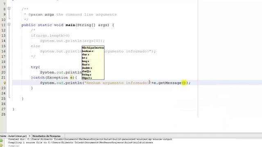Select 'double x' in the parameter tooltip
Screen dimensions: 262x147
coord(87,68)
